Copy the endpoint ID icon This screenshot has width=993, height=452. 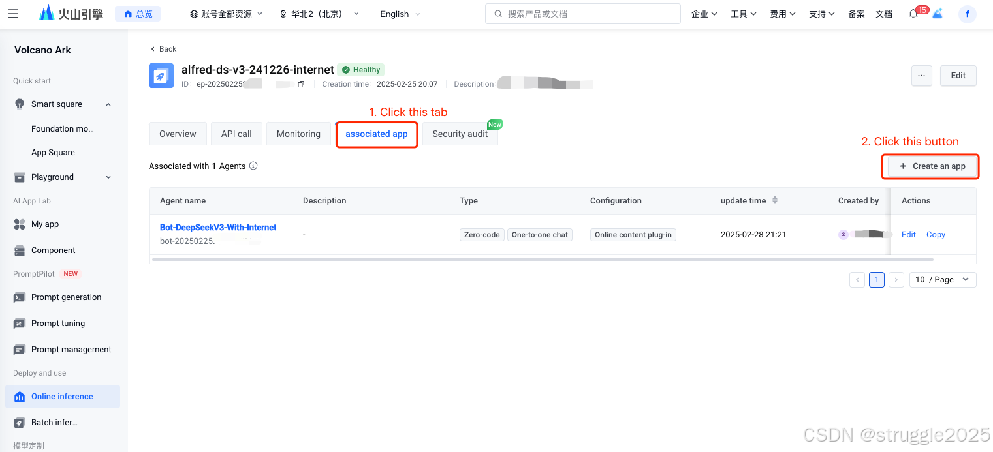point(301,84)
